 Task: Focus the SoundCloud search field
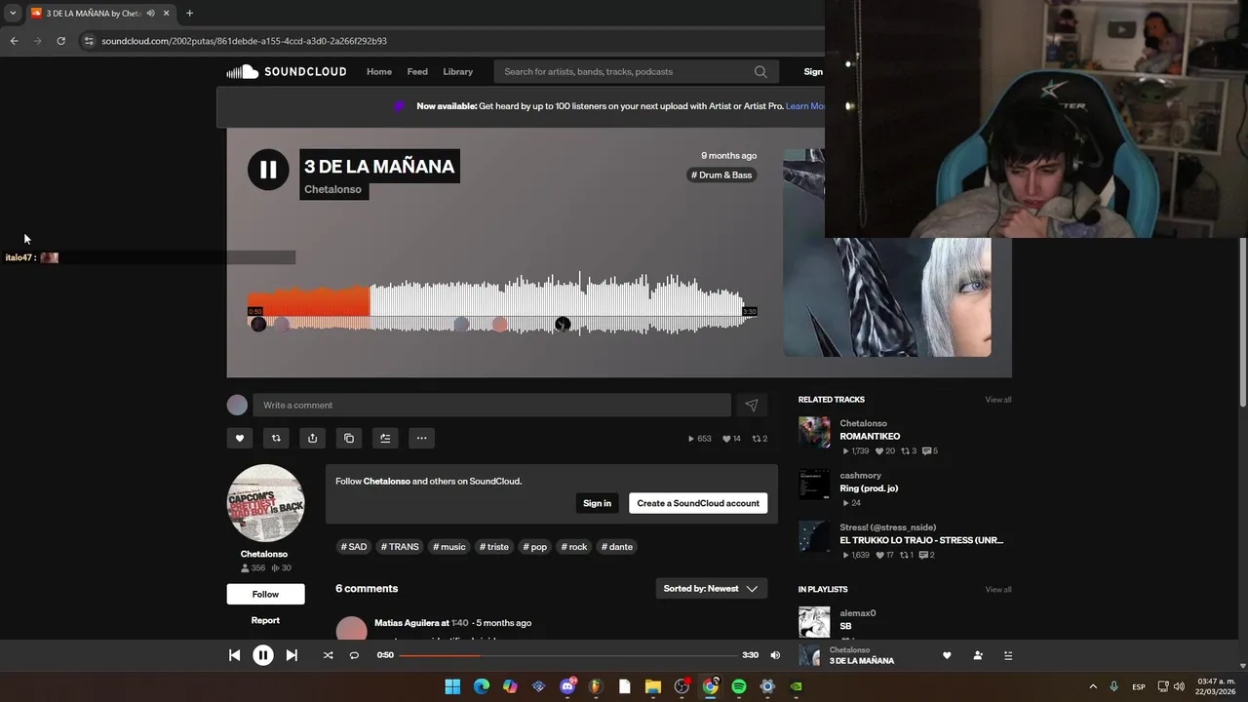[x=636, y=71]
